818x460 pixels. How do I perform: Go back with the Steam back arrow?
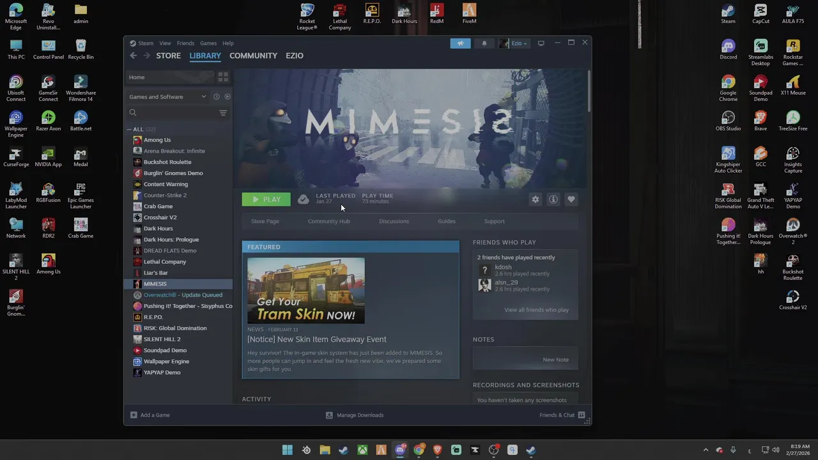(133, 56)
